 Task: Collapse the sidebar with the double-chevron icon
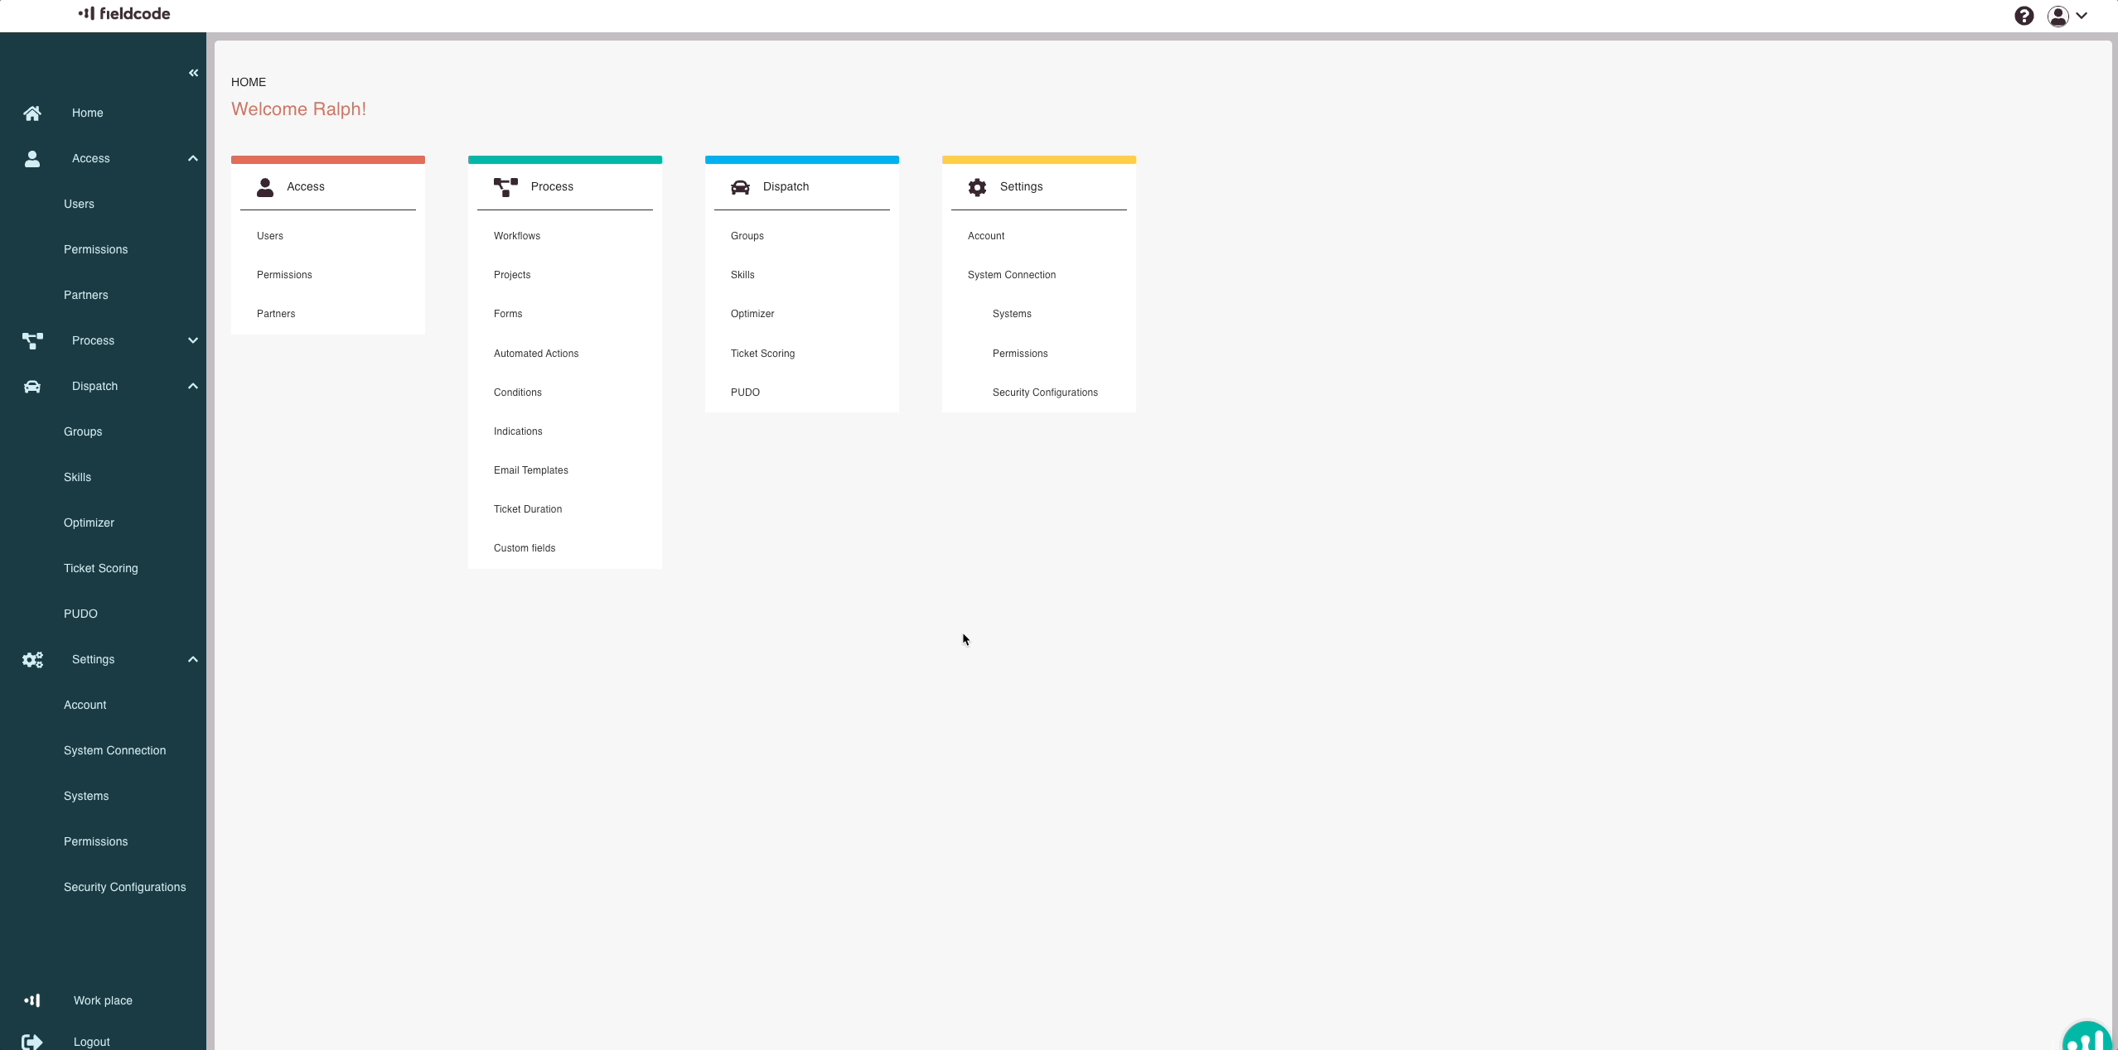193,73
